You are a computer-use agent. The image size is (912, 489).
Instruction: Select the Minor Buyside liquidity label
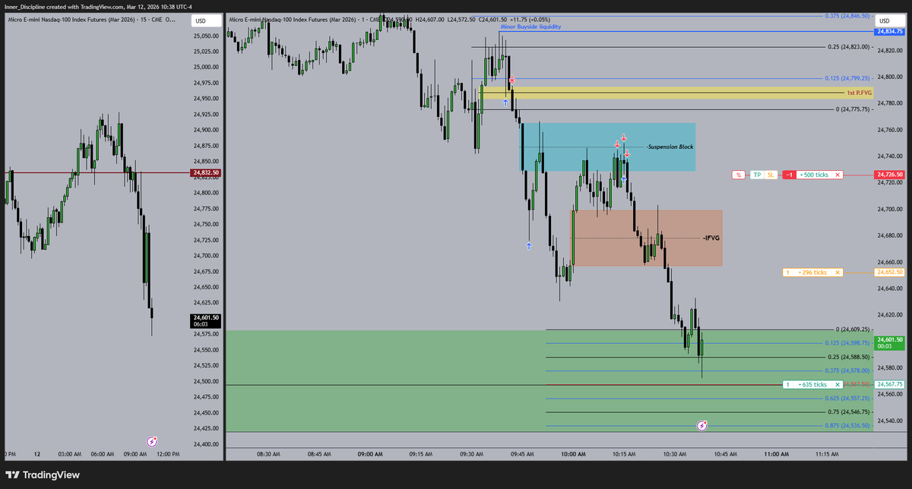[x=530, y=27]
